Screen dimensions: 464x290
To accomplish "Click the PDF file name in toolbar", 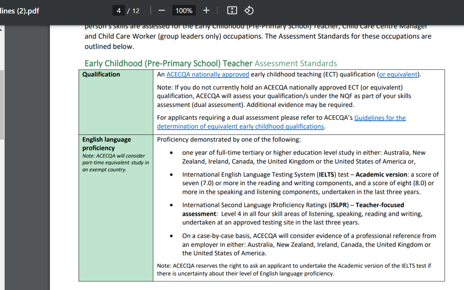I will coord(19,11).
